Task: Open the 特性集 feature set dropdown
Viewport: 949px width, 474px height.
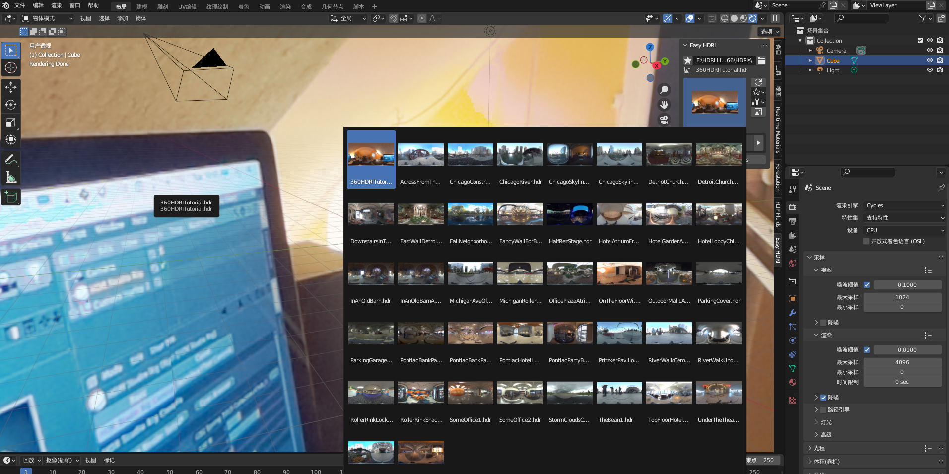Action: [x=904, y=218]
